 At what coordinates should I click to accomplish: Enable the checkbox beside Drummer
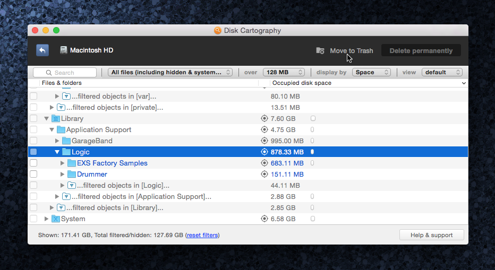33,174
